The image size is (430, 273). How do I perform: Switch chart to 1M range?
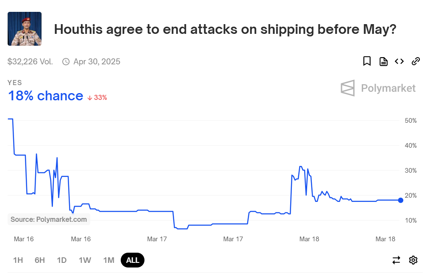108,260
